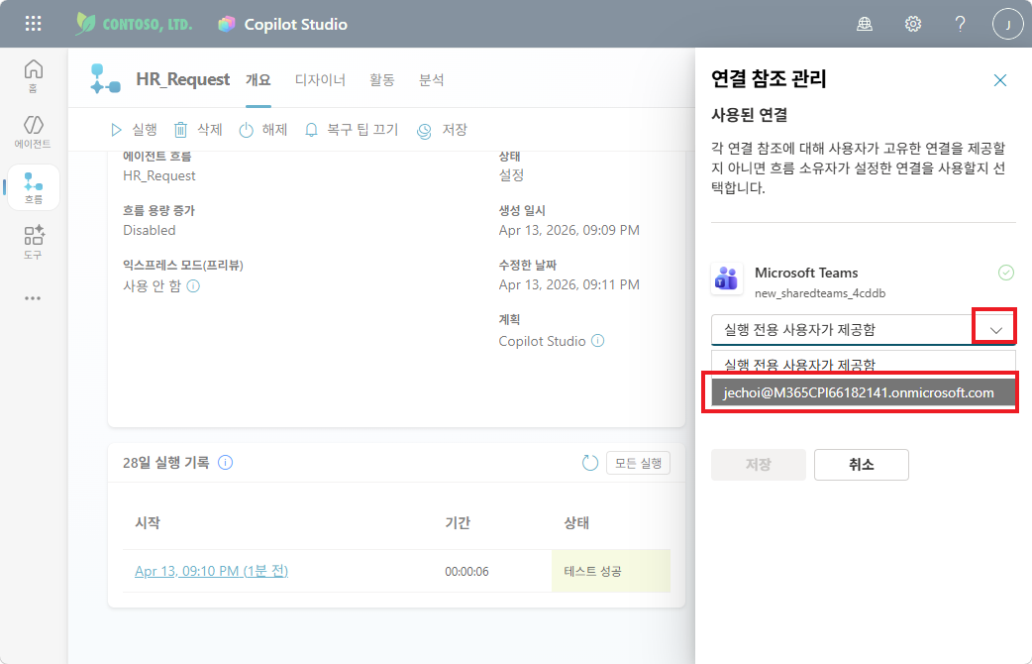Open the app launcher waffle icon
Viewport: 1032px width, 664px height.
33,25
